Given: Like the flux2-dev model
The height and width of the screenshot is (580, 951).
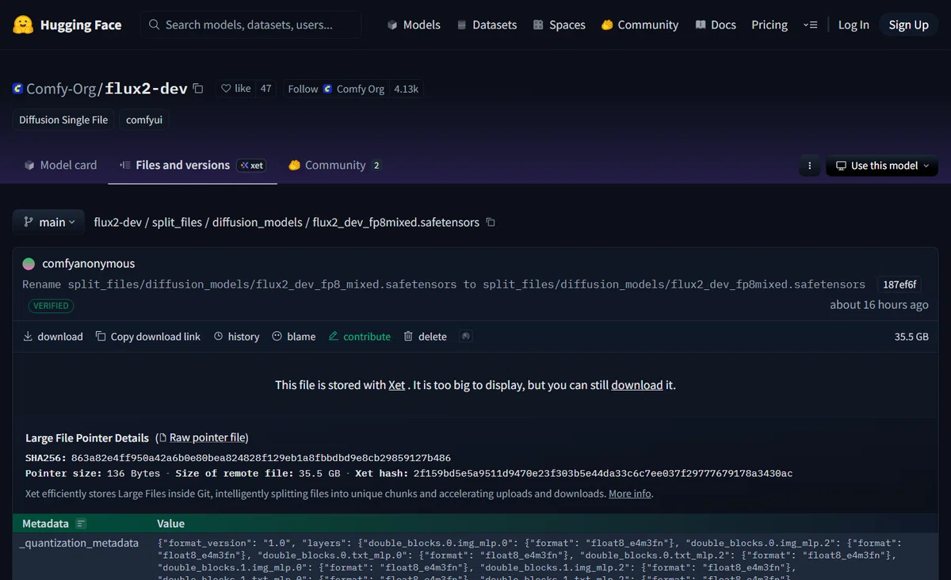Looking at the screenshot, I should coord(235,89).
